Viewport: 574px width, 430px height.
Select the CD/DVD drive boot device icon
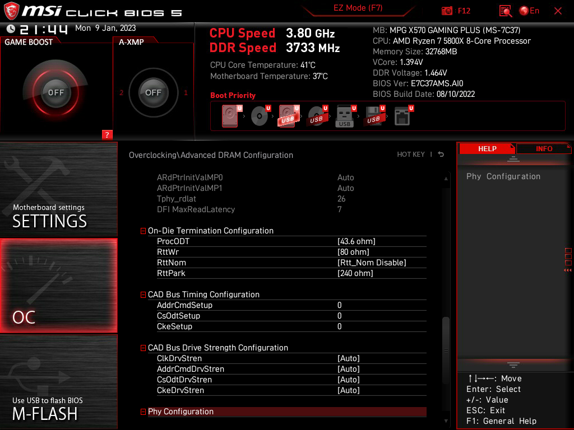pyautogui.click(x=260, y=116)
